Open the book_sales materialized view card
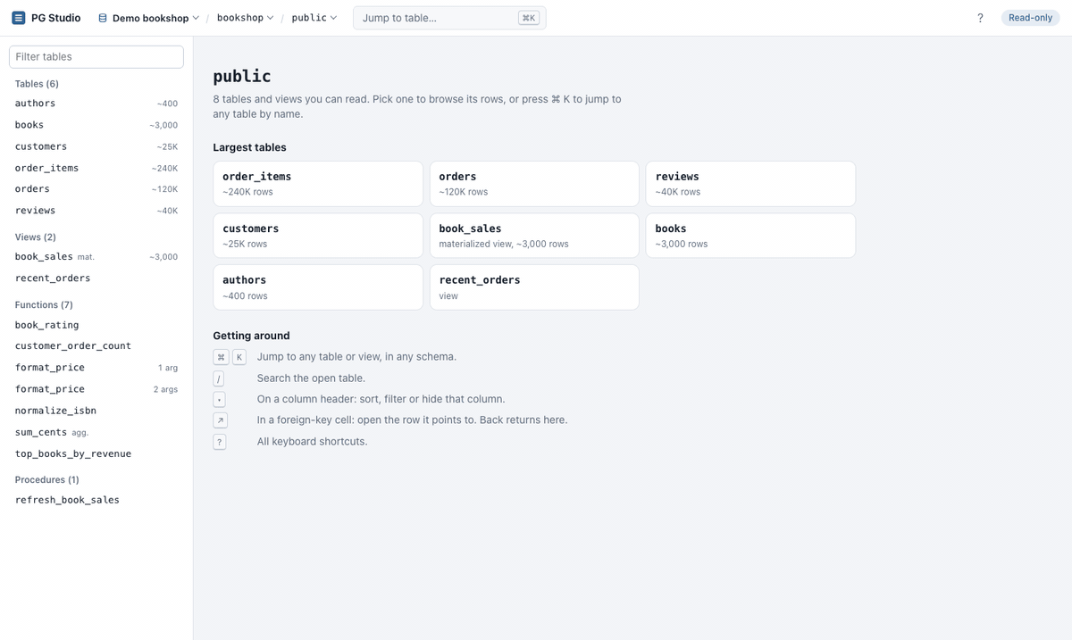 534,236
